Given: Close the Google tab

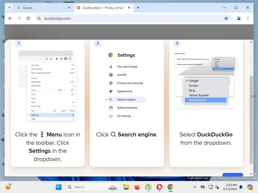Looking at the screenshot, I should pos(69,8).
